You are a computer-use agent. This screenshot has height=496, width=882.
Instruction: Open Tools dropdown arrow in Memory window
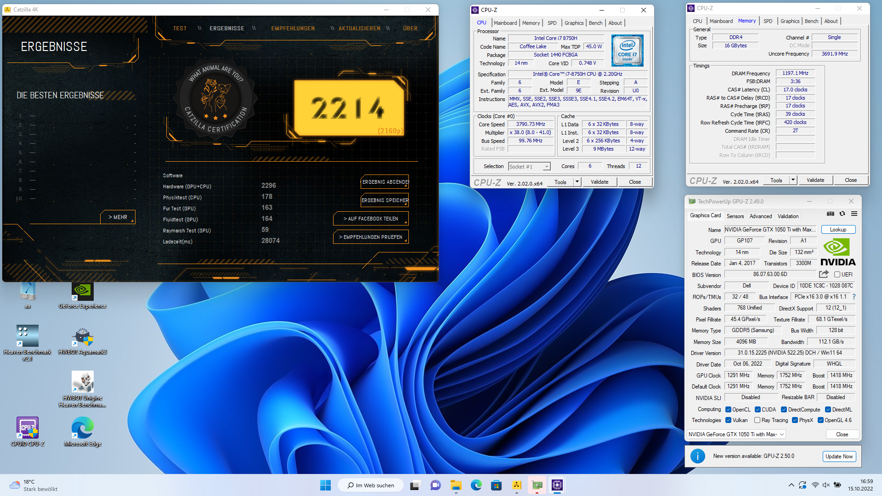click(793, 180)
